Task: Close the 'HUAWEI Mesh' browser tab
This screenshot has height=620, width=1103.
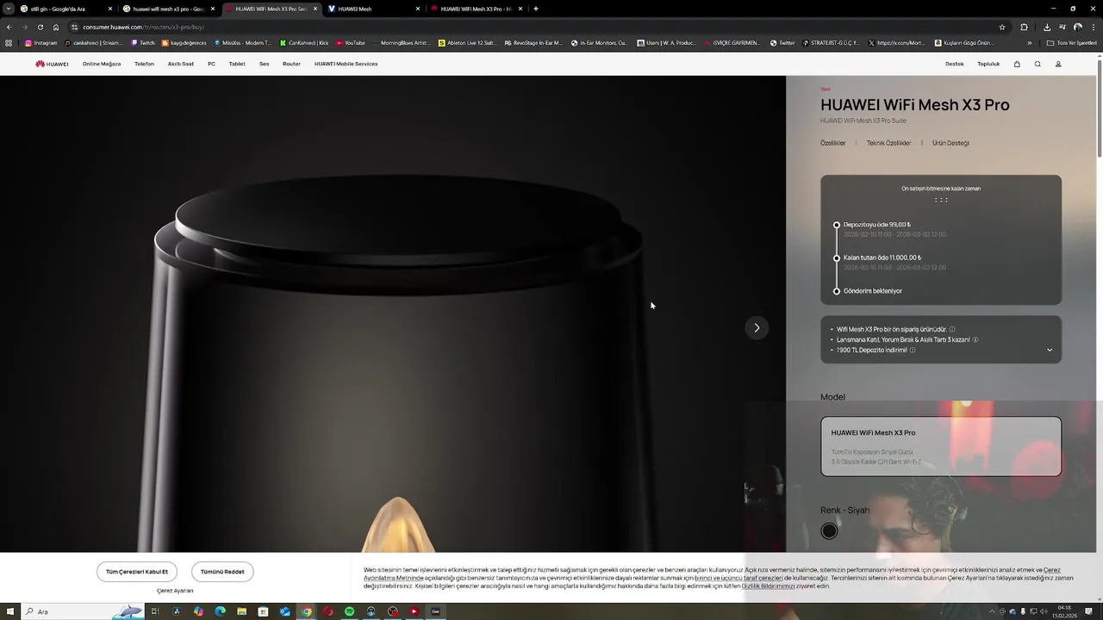Action: pos(418,9)
